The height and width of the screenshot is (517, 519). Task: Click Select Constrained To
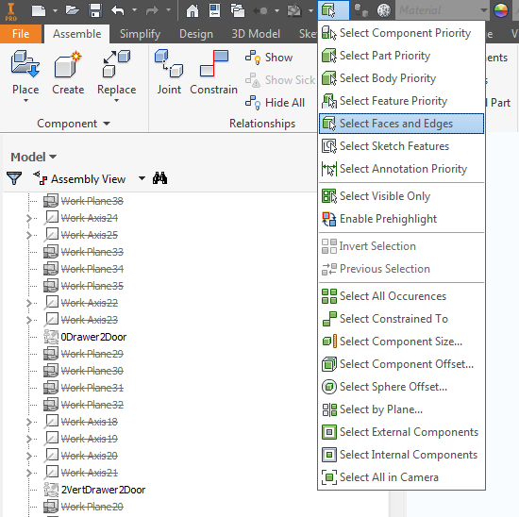pyautogui.click(x=401, y=319)
